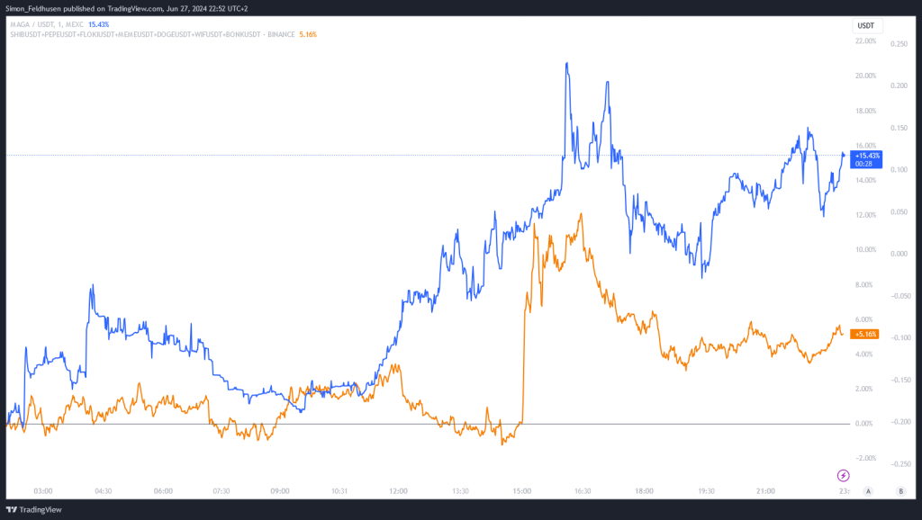
Task: Click the '8.00%' percent axis label
Action: point(863,285)
